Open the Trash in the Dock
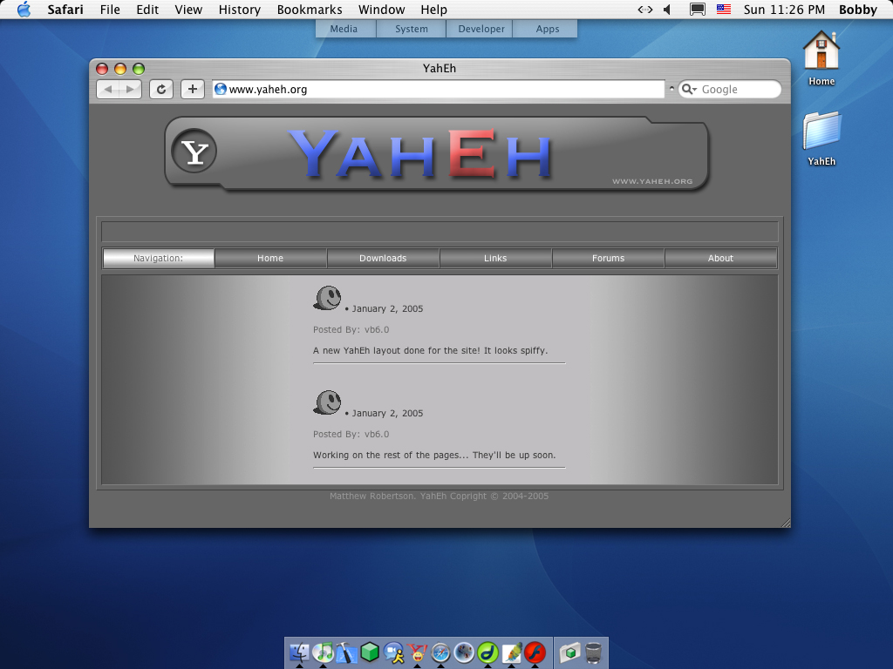 click(593, 652)
